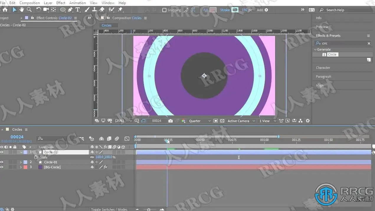
Task: Enable Frame Blending icon in timeline header
Action: pos(109,139)
